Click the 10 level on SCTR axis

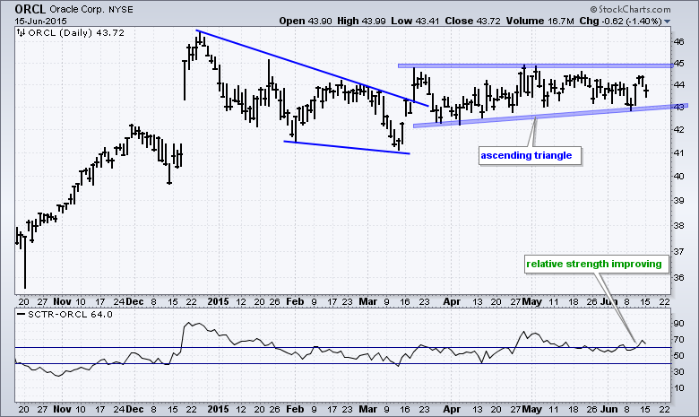point(678,387)
